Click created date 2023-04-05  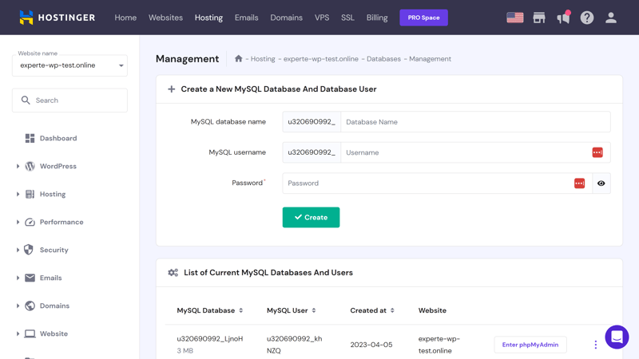click(371, 345)
